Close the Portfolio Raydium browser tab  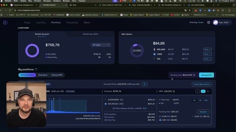click(66, 5)
